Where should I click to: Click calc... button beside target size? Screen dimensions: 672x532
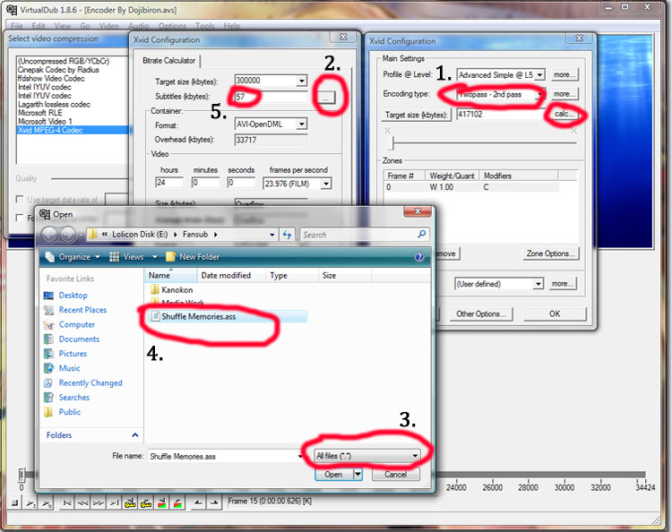tap(564, 114)
